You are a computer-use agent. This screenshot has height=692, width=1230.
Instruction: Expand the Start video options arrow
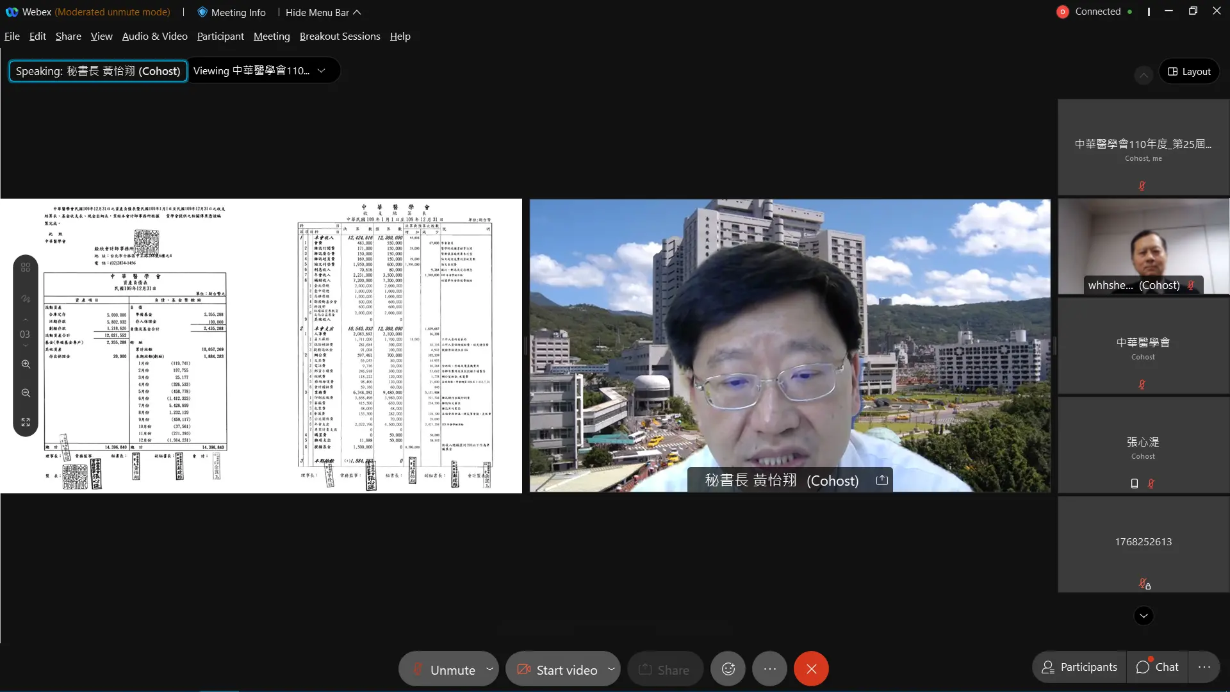(x=611, y=668)
